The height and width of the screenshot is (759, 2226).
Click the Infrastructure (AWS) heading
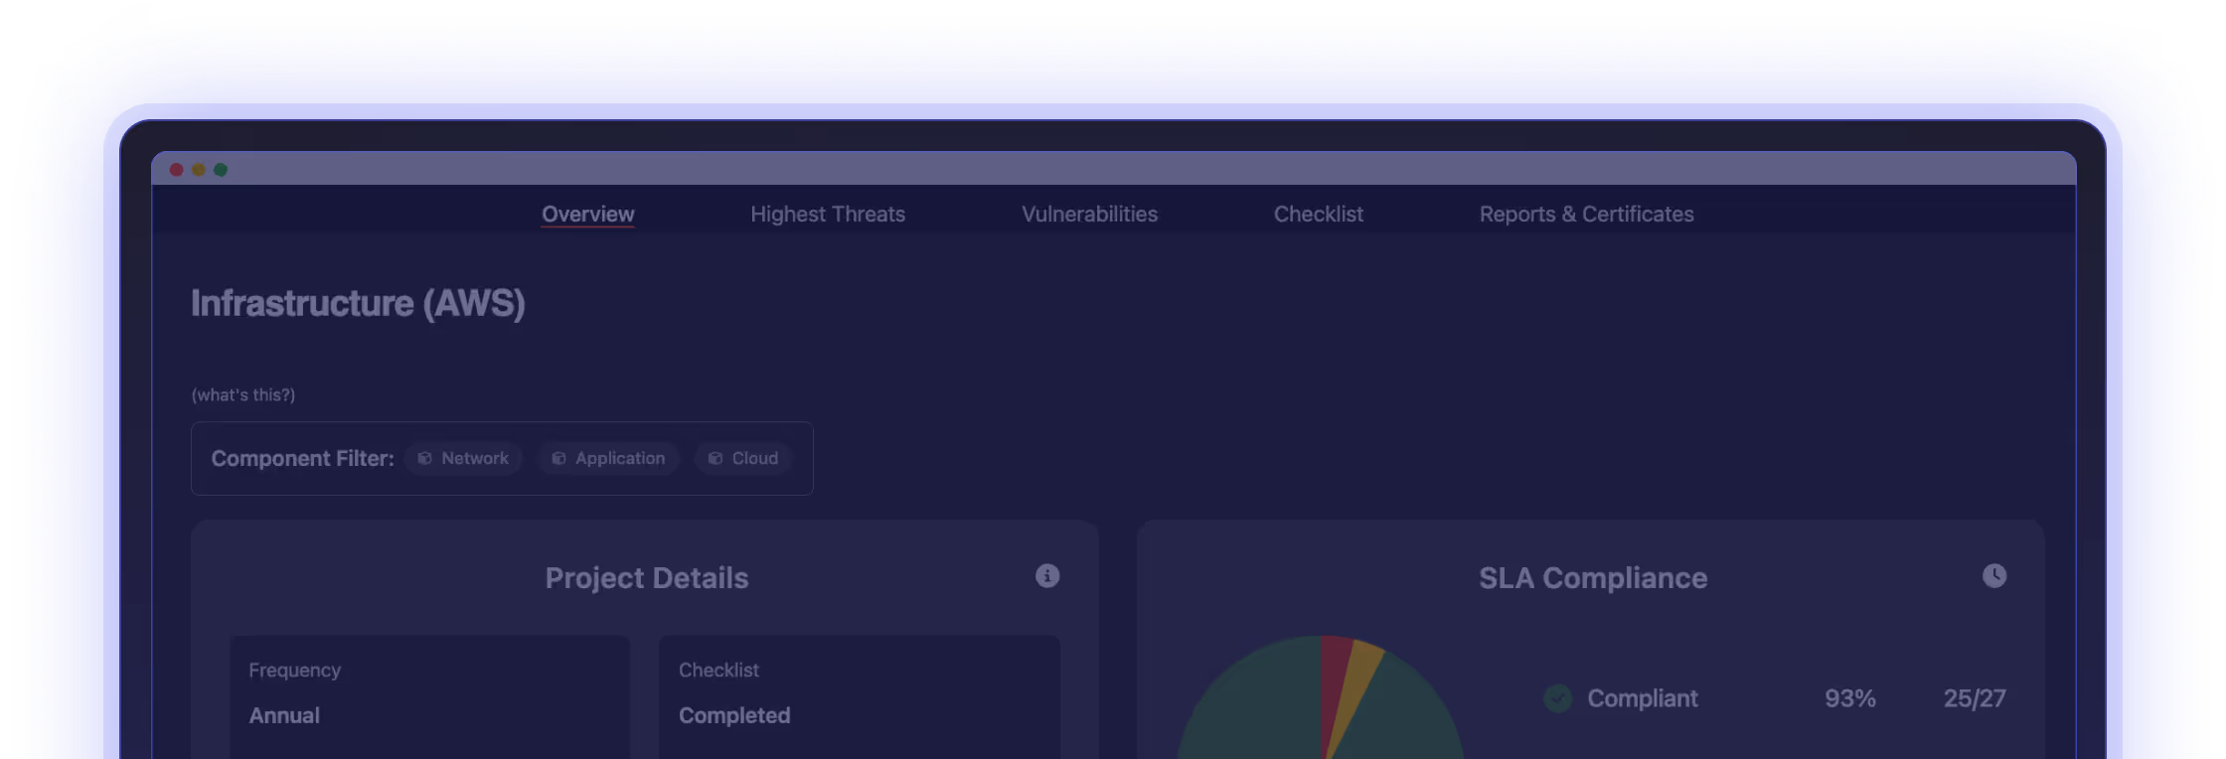[x=358, y=303]
